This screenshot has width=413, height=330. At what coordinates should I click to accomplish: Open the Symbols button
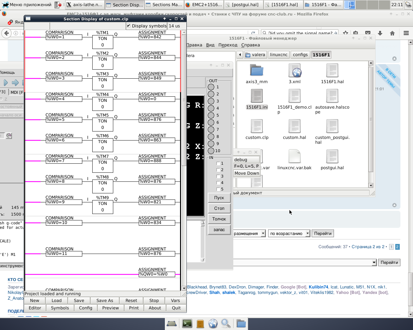click(60, 308)
